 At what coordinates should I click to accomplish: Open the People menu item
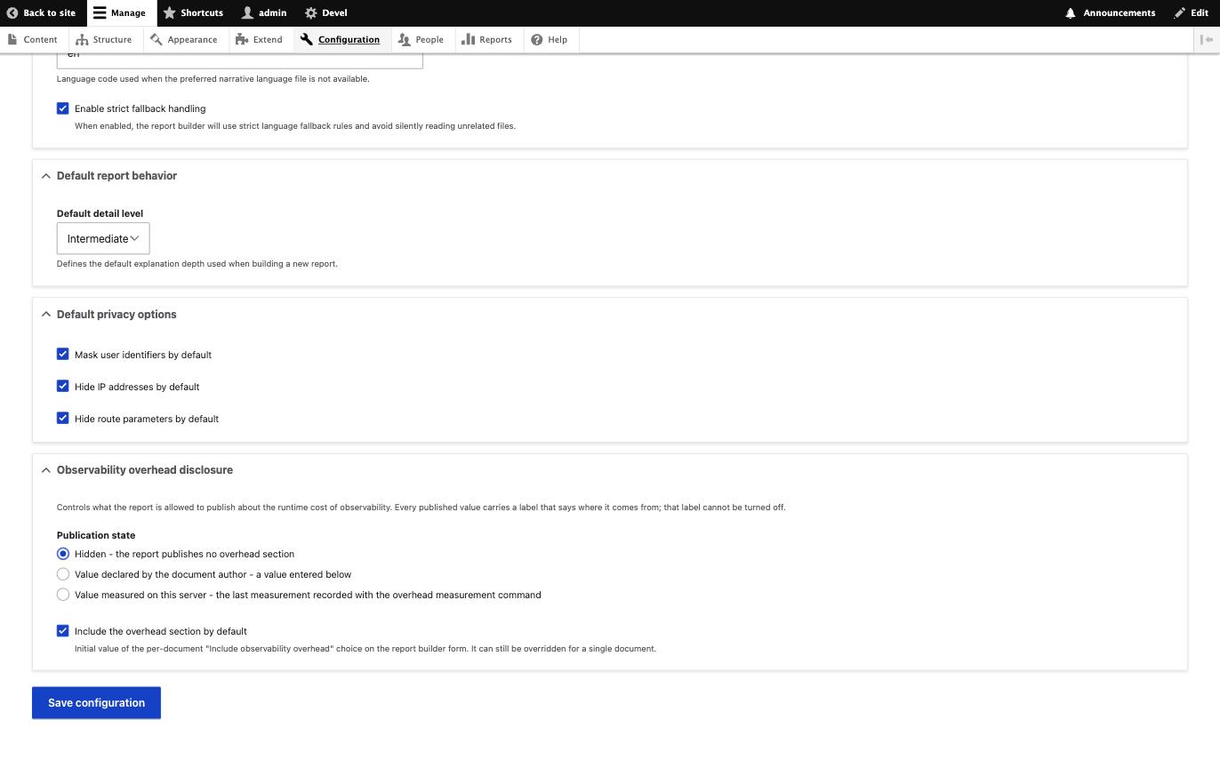(x=421, y=39)
